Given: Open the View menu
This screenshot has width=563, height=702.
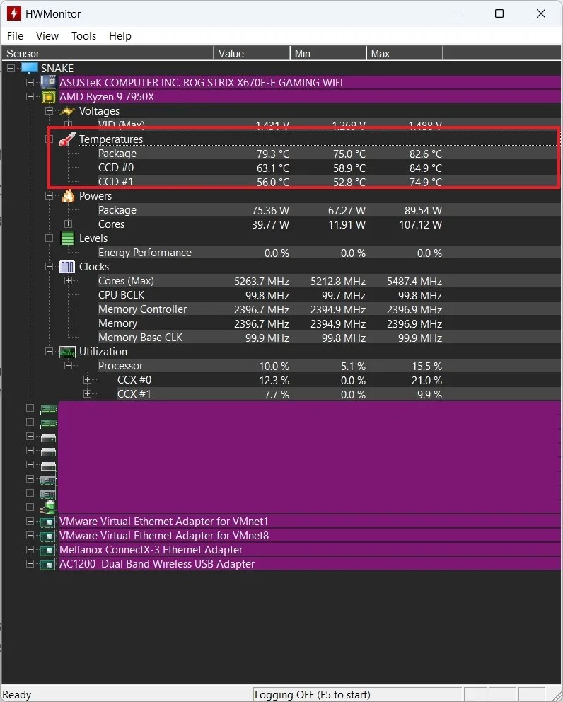Looking at the screenshot, I should (x=47, y=36).
